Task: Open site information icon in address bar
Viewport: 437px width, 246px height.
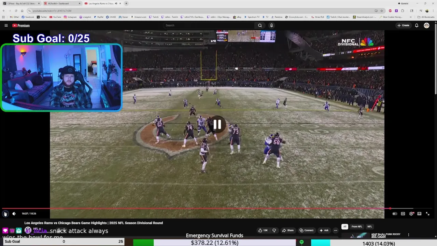Action: (29, 11)
